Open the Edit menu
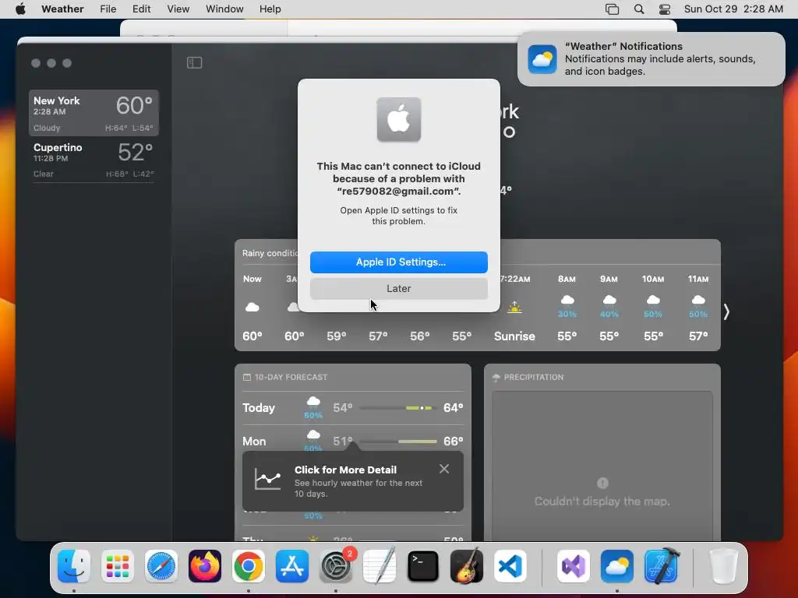Screen dimensions: 798x598 coord(142,9)
